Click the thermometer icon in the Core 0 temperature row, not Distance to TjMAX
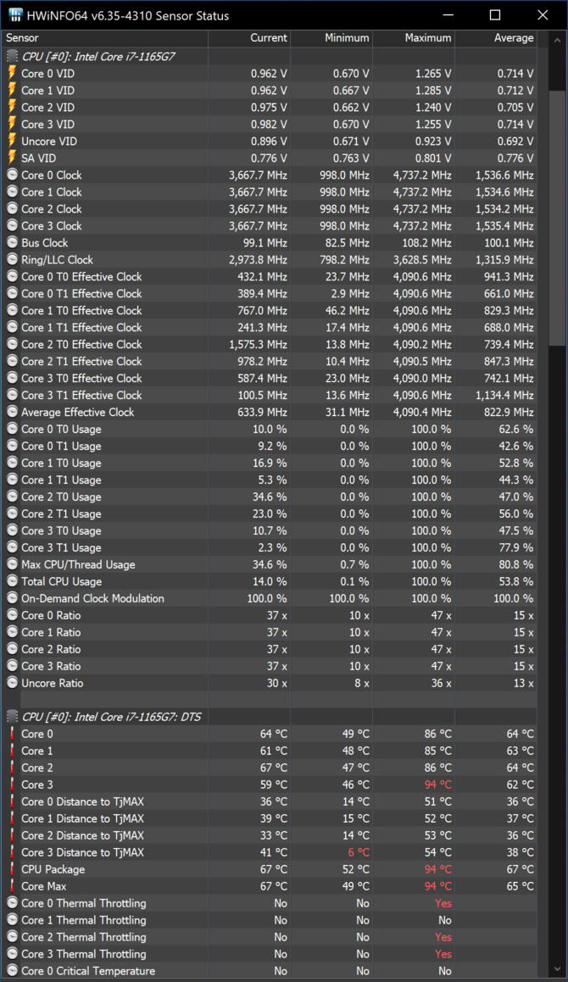The image size is (568, 982). (x=12, y=734)
